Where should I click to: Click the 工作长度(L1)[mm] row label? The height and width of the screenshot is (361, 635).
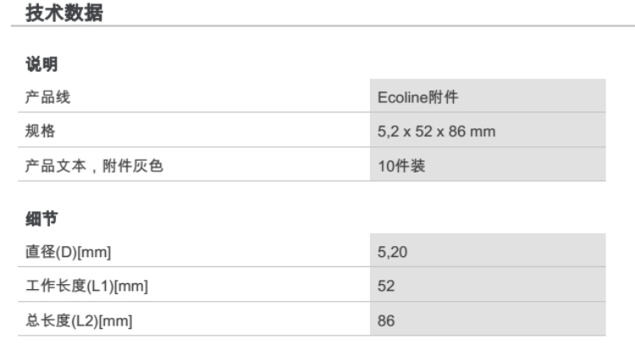pos(86,286)
